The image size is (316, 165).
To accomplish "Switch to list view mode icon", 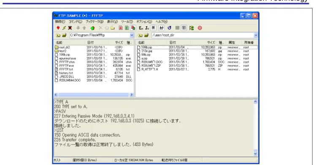I will (x=177, y=28).
